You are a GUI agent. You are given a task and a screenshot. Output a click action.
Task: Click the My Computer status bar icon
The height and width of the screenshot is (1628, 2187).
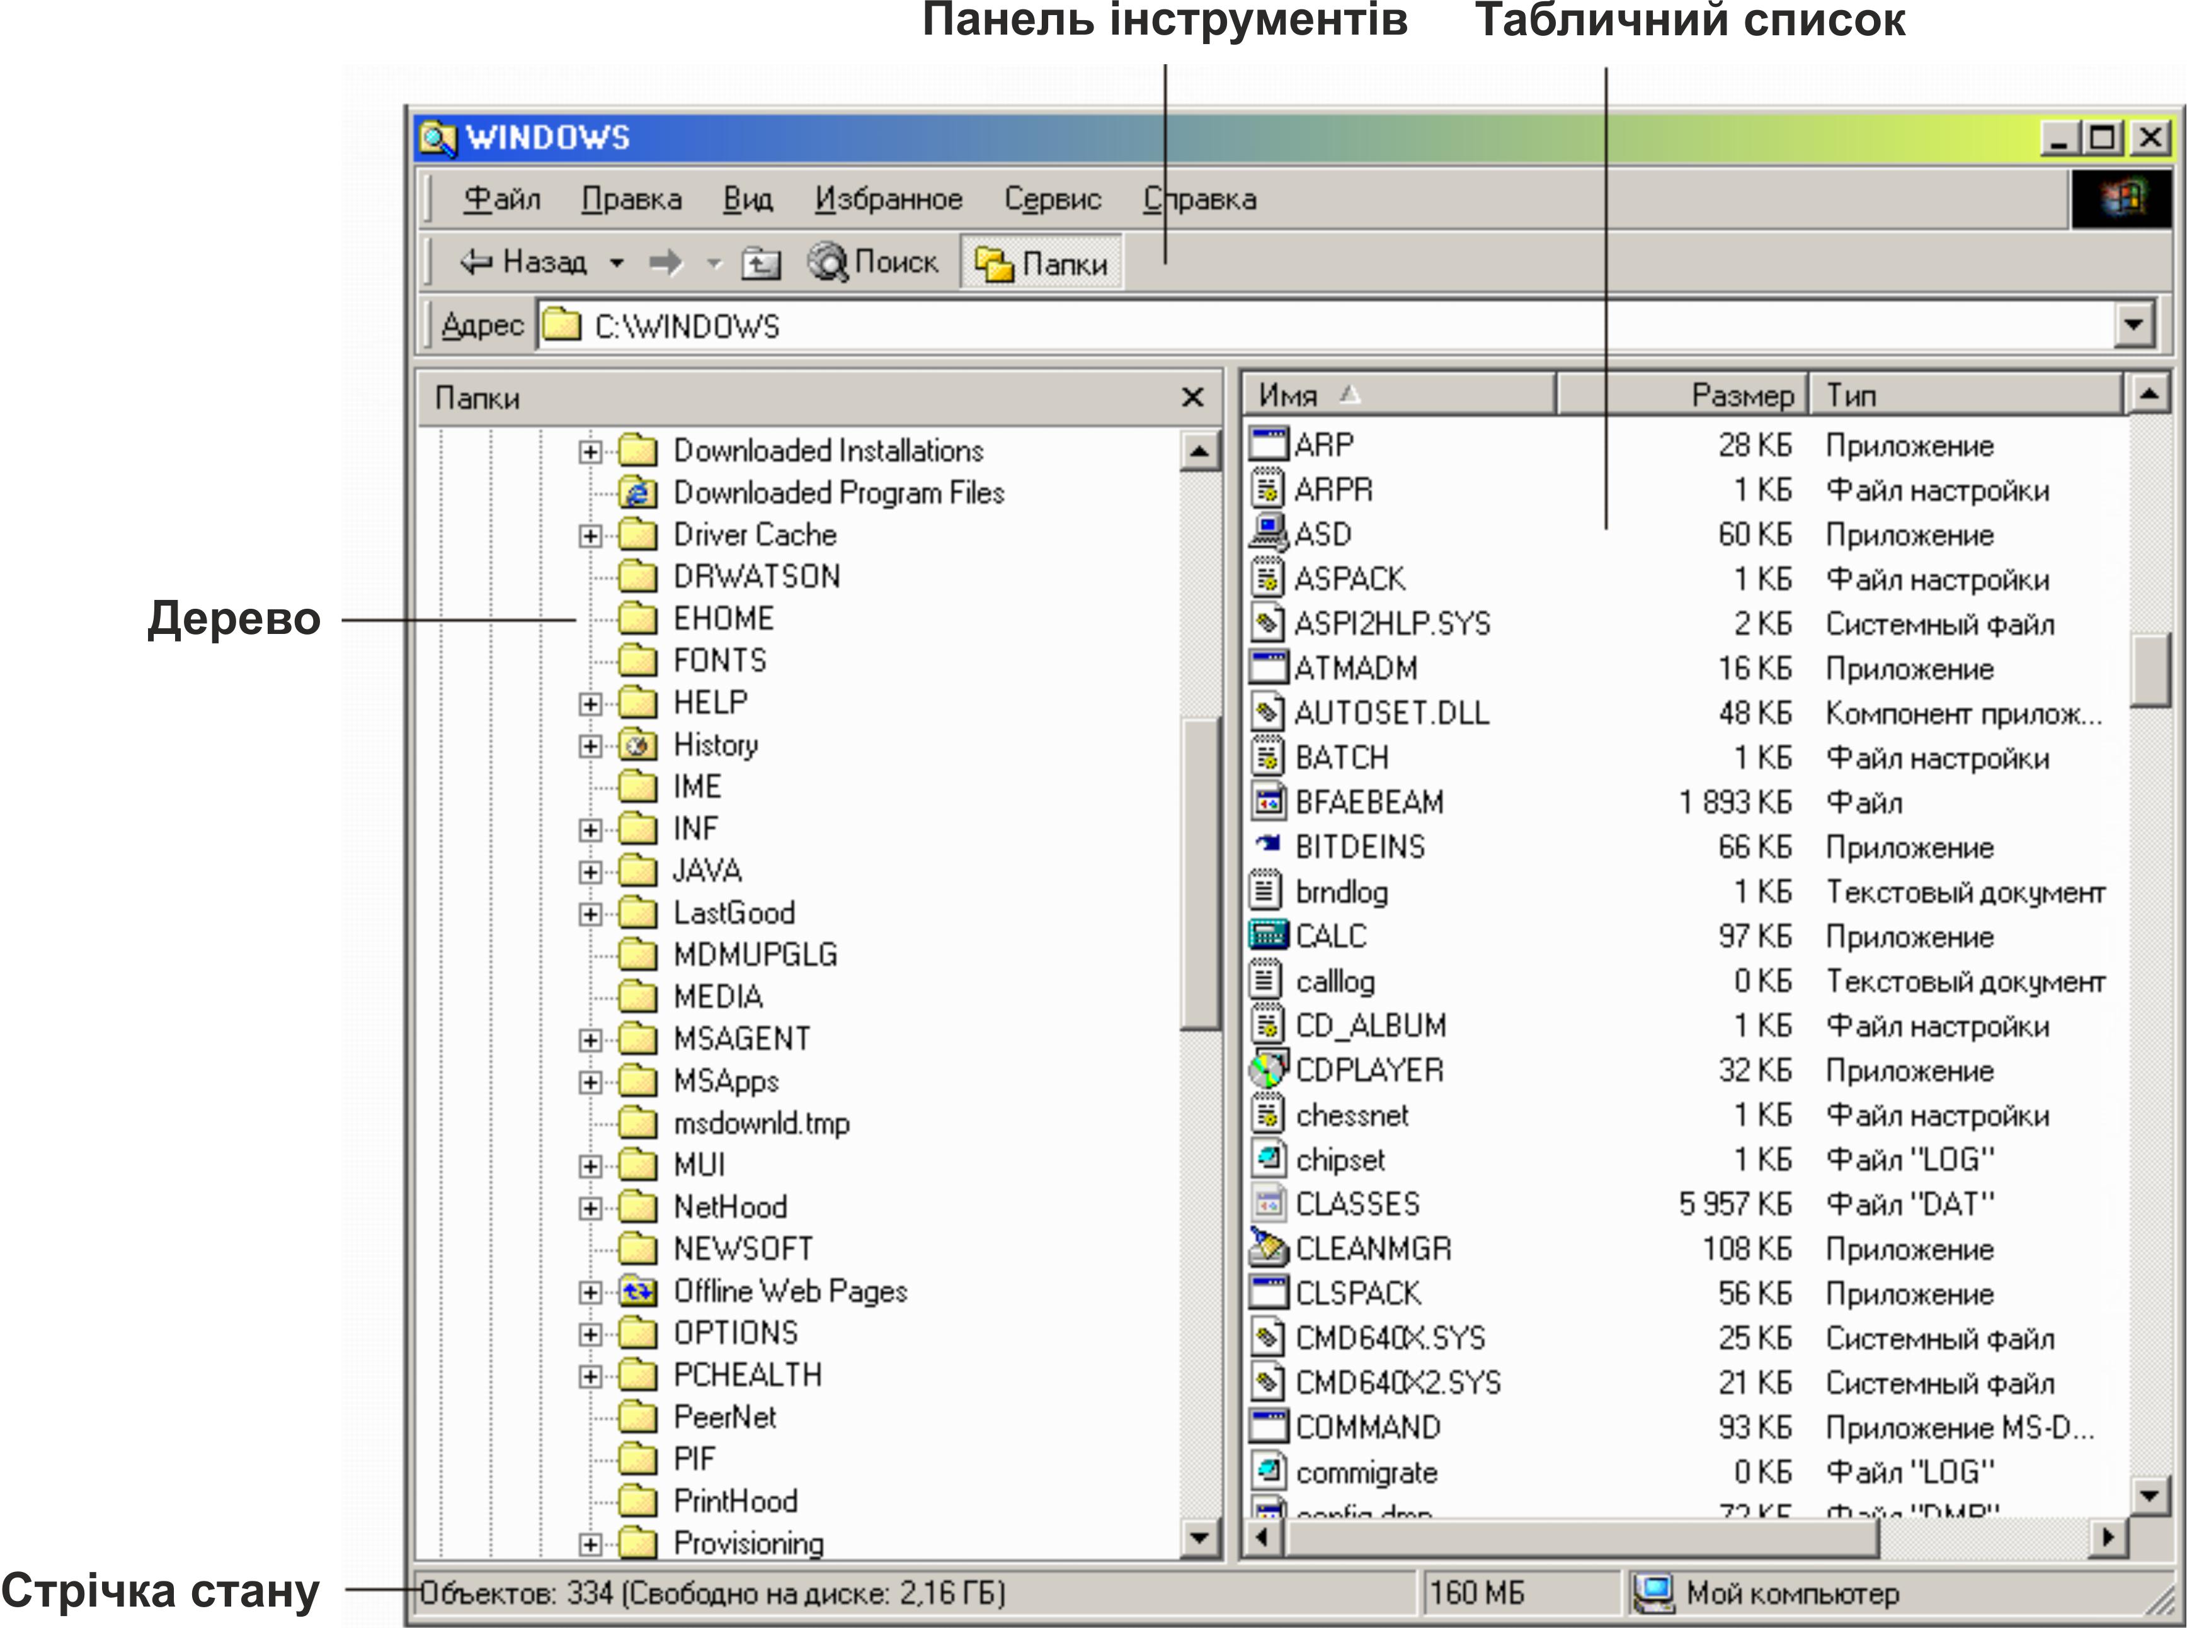pyautogui.click(x=1653, y=1593)
